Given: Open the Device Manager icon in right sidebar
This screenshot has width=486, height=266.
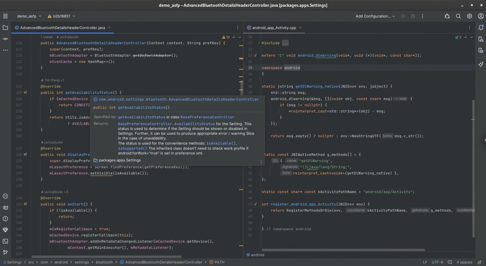Looking at the screenshot, I should click(x=481, y=39).
